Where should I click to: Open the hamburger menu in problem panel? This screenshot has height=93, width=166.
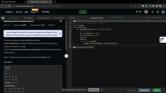pos(3,18)
